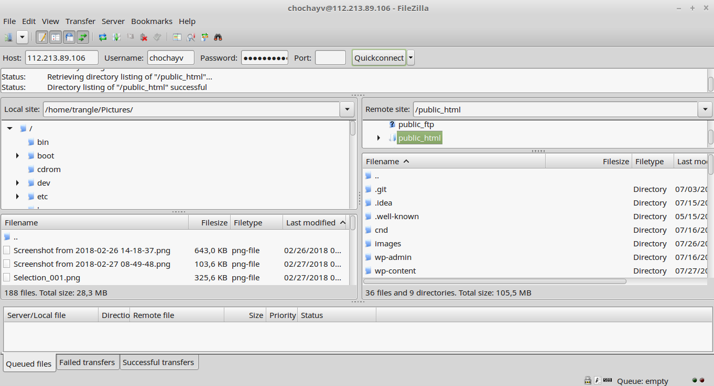Select the .idea remote directory
Screen dimensions: 714x386
tap(535, 203)
